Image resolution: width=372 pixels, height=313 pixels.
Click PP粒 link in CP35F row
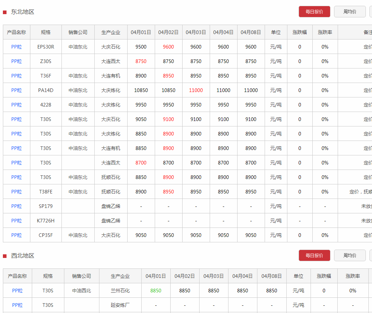click(x=17, y=235)
